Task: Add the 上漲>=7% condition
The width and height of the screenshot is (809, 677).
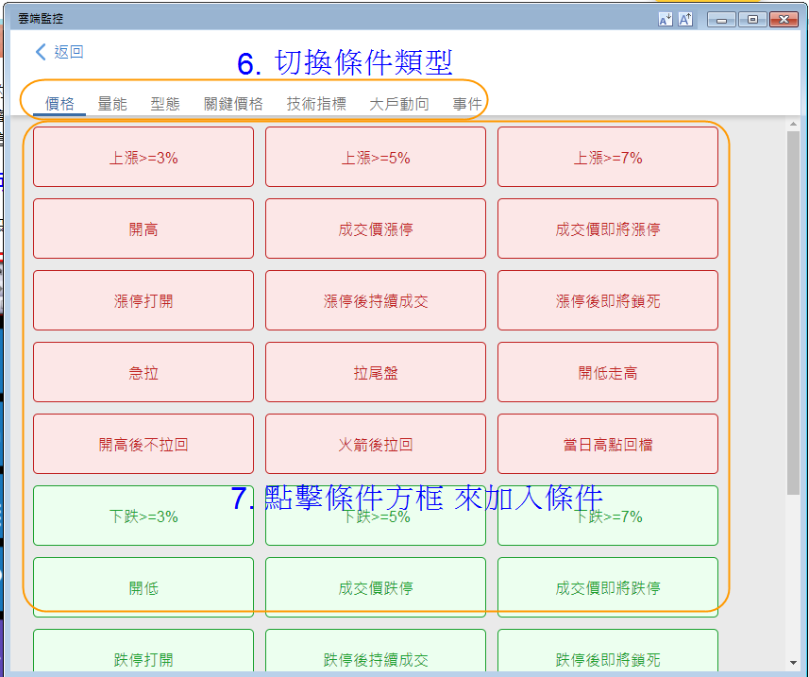Action: click(608, 158)
